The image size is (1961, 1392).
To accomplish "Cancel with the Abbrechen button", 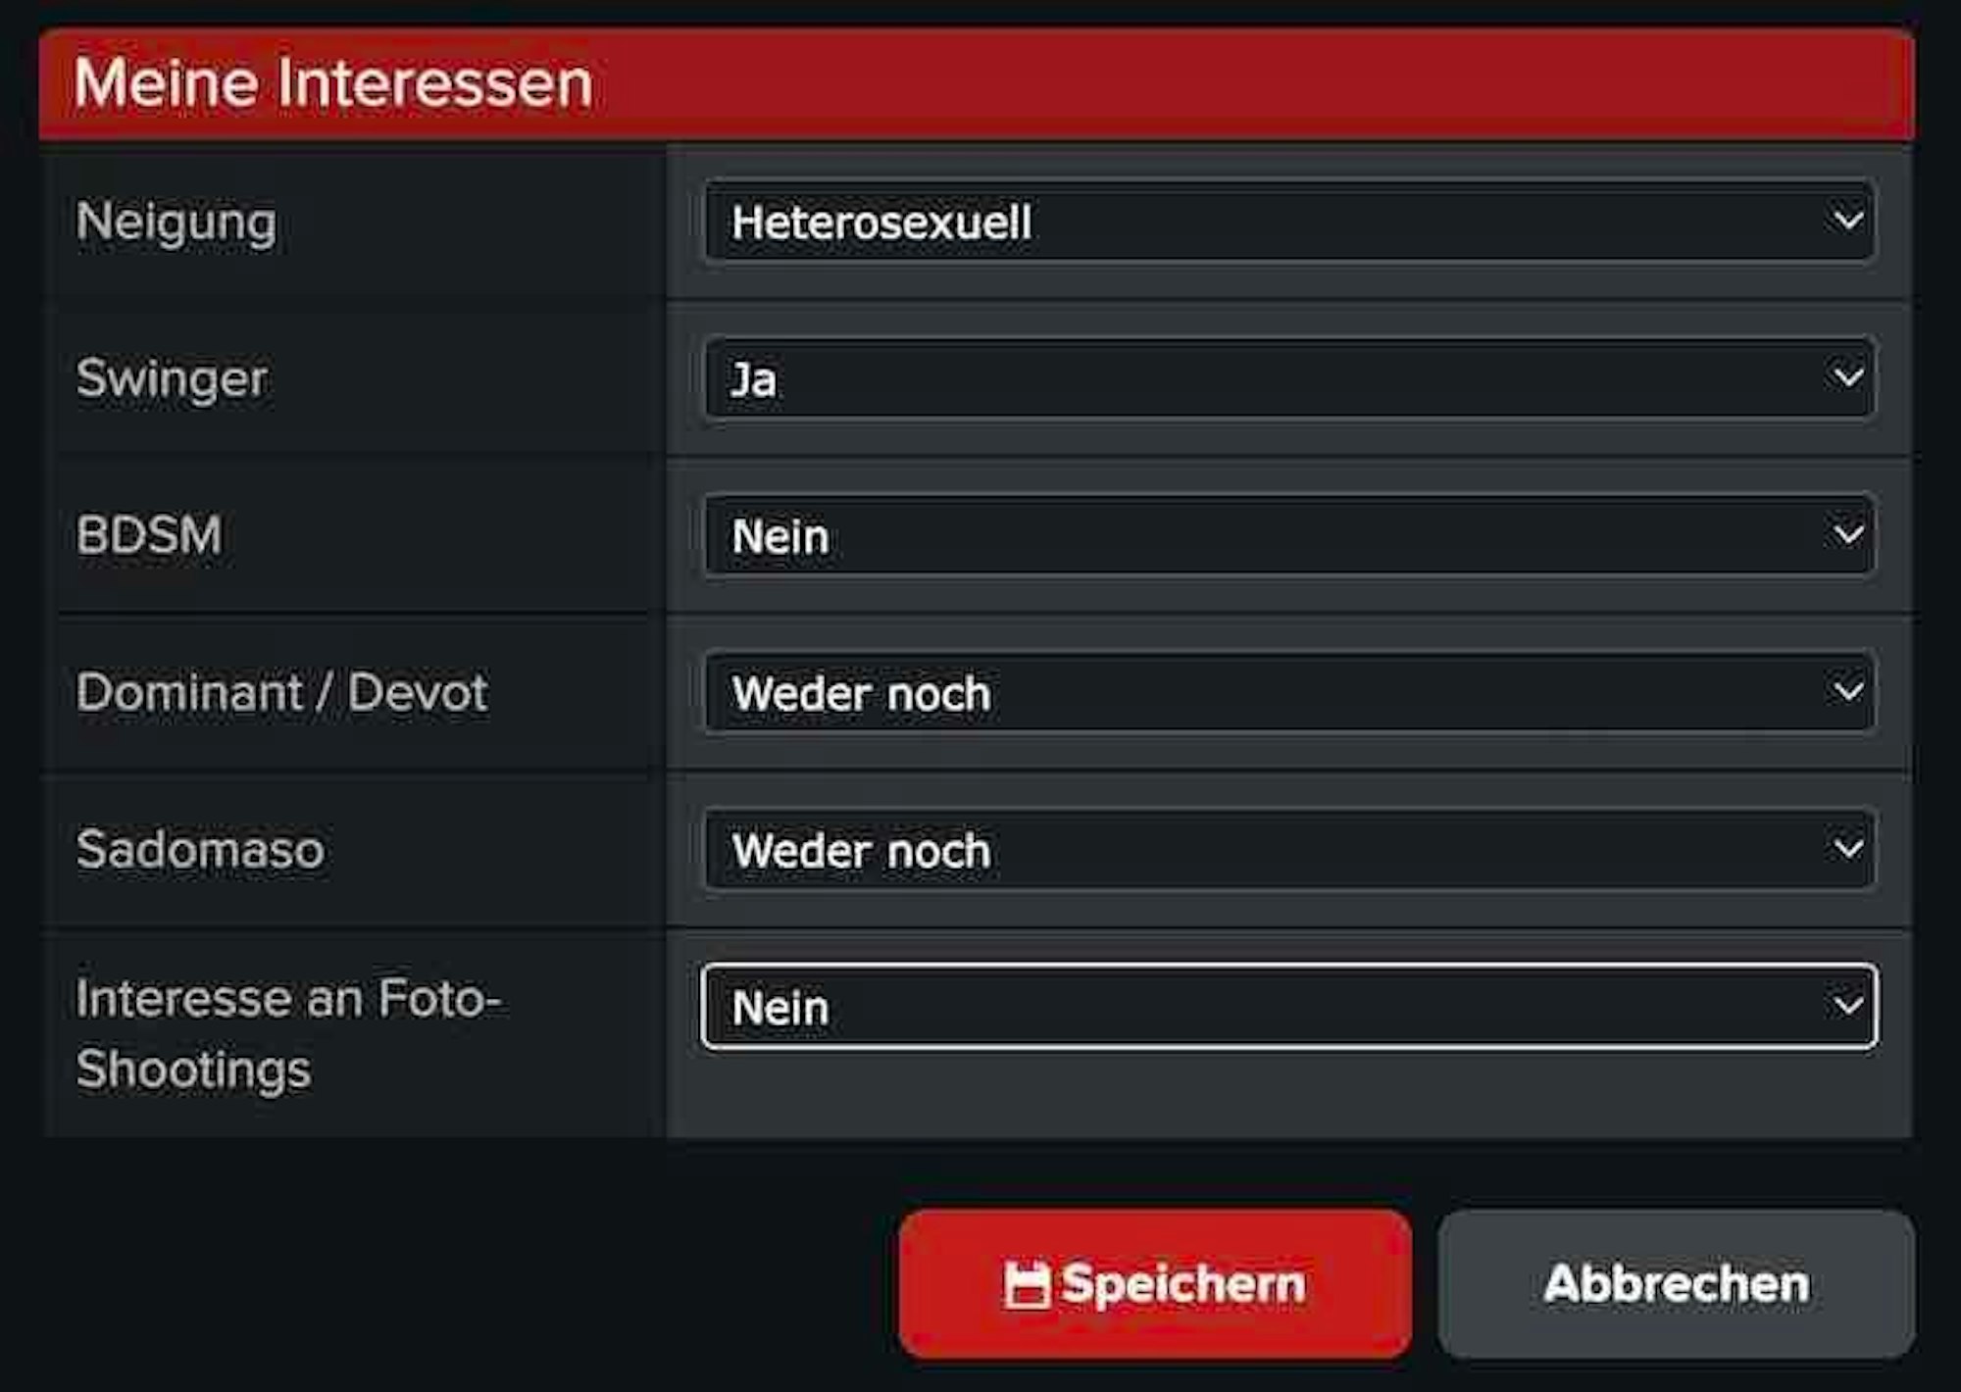I will 1676,1283.
